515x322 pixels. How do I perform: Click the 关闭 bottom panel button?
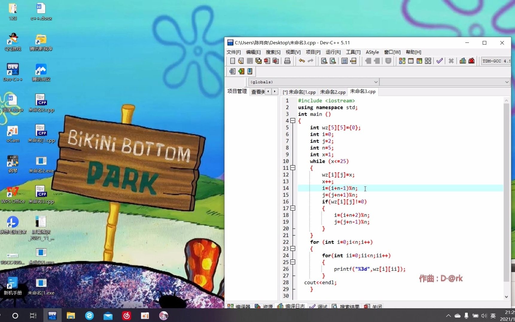coord(373,306)
